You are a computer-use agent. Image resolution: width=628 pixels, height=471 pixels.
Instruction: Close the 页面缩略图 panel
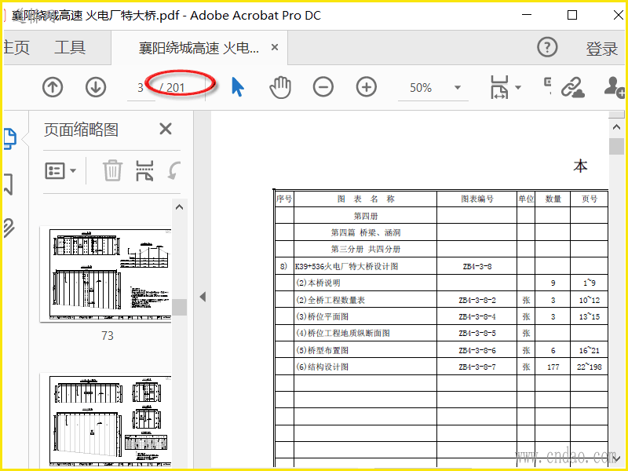coord(166,129)
